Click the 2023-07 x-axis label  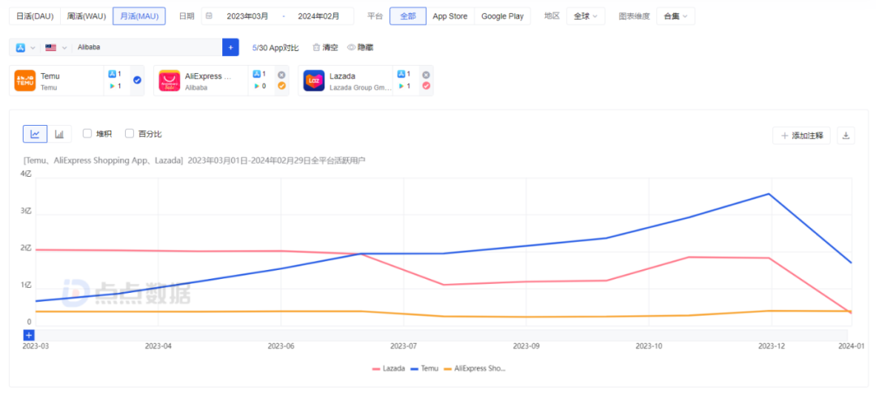[x=403, y=346]
